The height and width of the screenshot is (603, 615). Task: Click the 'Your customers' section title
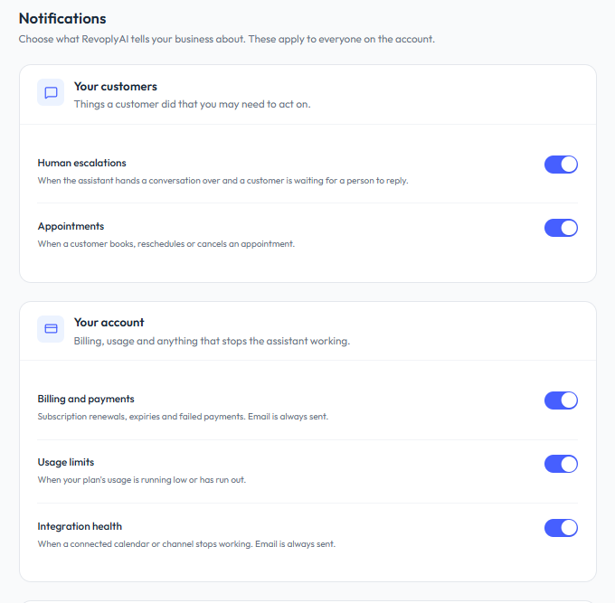point(116,86)
